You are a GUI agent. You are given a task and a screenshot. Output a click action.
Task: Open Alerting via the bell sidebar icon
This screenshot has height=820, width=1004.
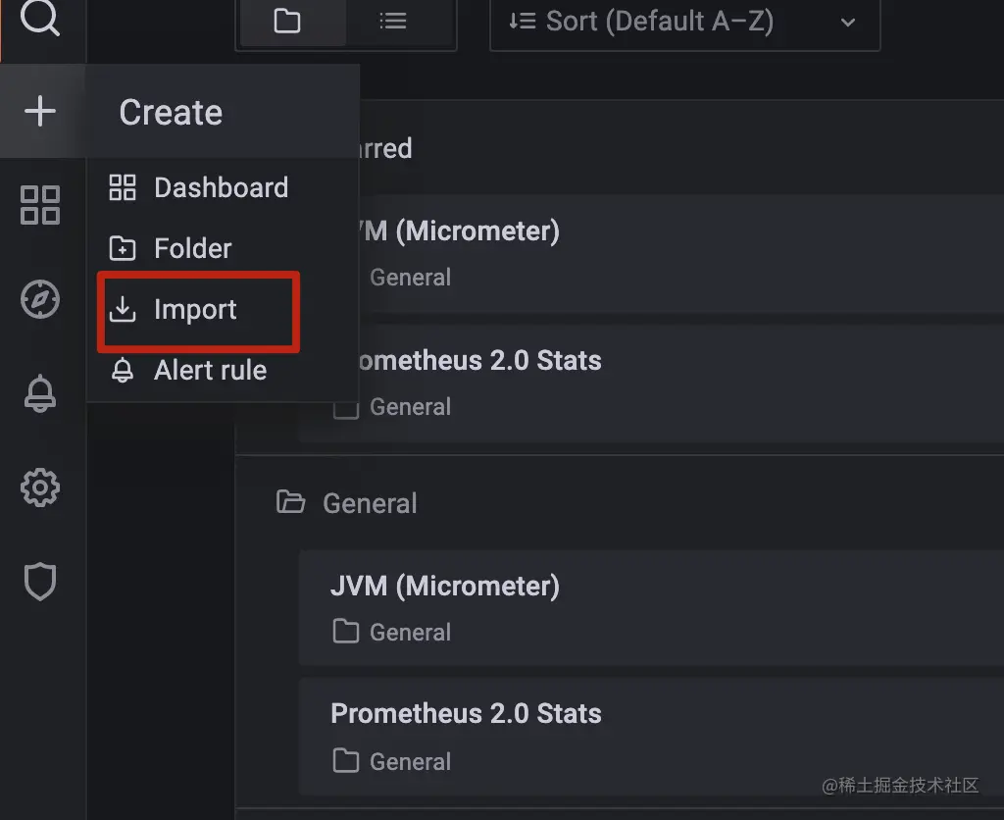coord(39,392)
